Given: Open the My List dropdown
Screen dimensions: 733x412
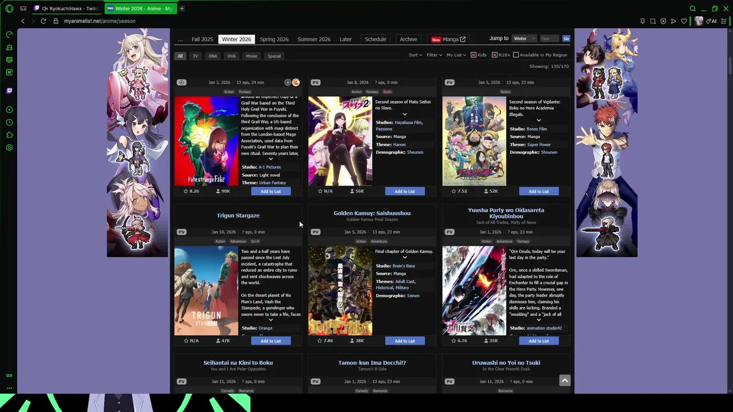Looking at the screenshot, I should (456, 55).
